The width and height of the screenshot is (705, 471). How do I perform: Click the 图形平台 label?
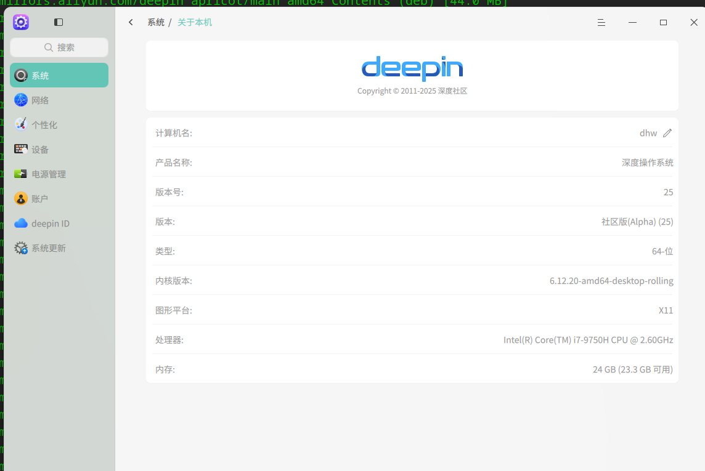tap(174, 310)
